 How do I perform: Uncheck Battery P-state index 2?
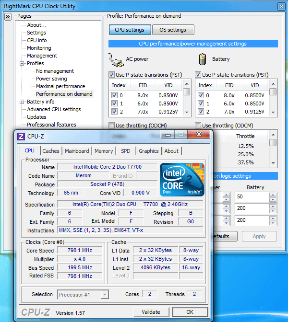click(x=201, y=112)
